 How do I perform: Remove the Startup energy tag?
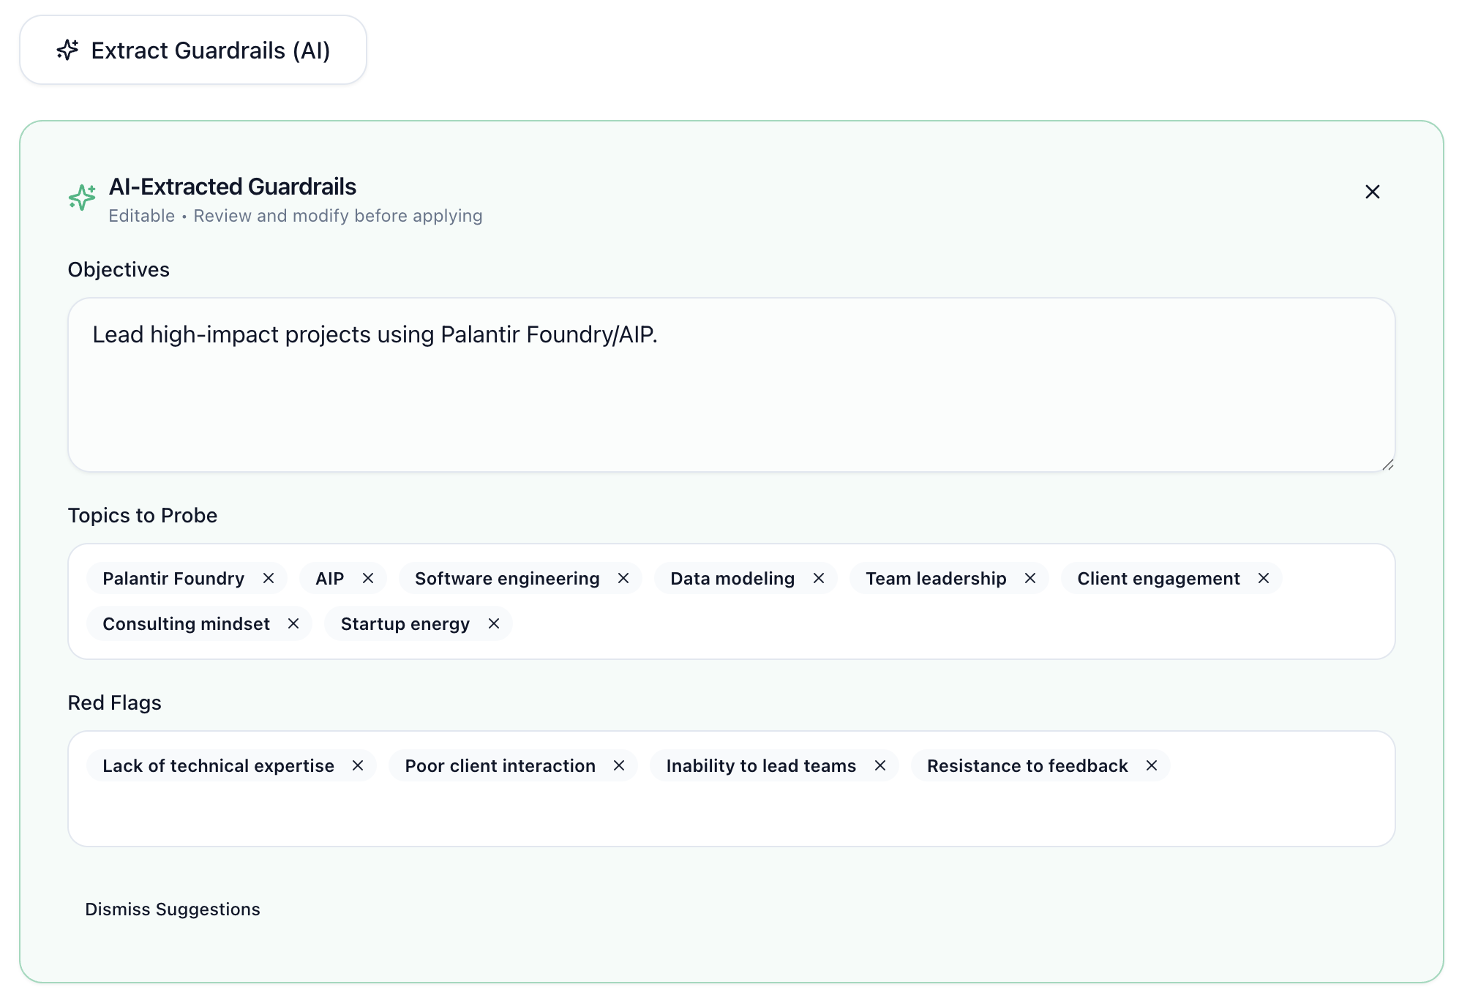[x=494, y=623]
